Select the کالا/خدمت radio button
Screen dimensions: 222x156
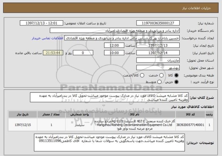coord(142,76)
